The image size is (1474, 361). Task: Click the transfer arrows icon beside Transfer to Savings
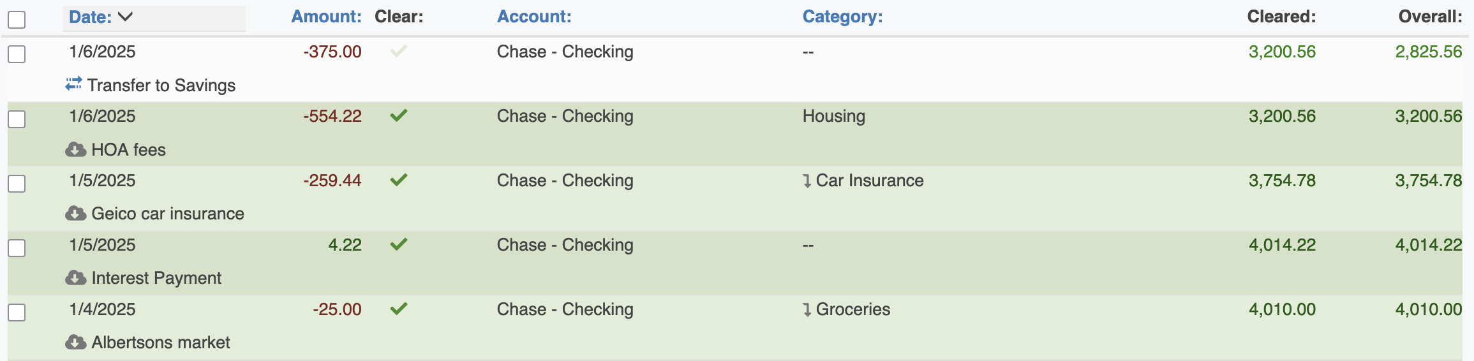[x=73, y=84]
